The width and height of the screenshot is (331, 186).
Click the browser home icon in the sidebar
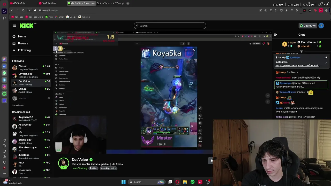4,11
